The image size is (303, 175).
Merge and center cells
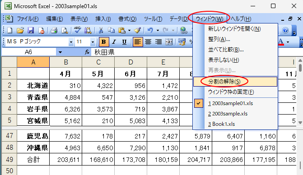[169, 41]
